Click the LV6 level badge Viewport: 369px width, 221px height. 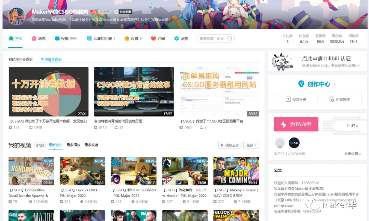pyautogui.click(x=93, y=12)
